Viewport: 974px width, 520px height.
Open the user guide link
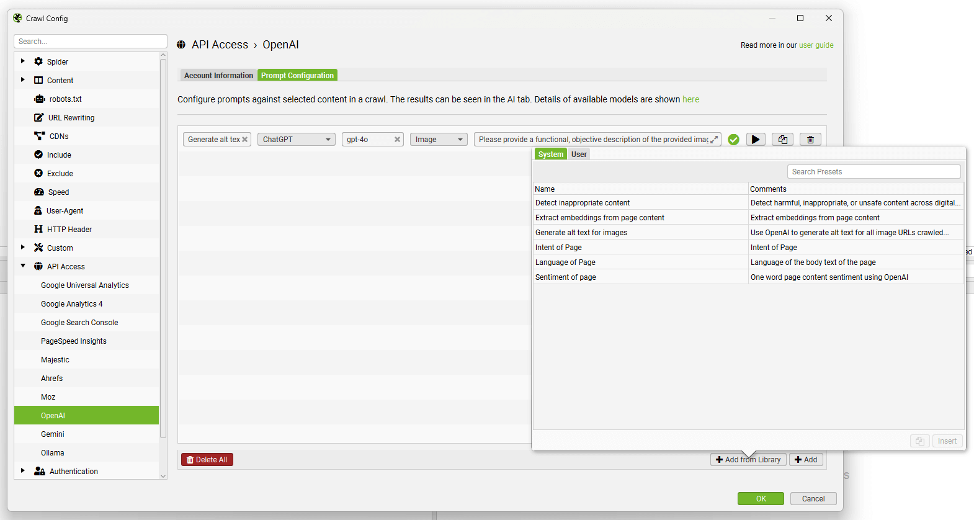click(816, 45)
